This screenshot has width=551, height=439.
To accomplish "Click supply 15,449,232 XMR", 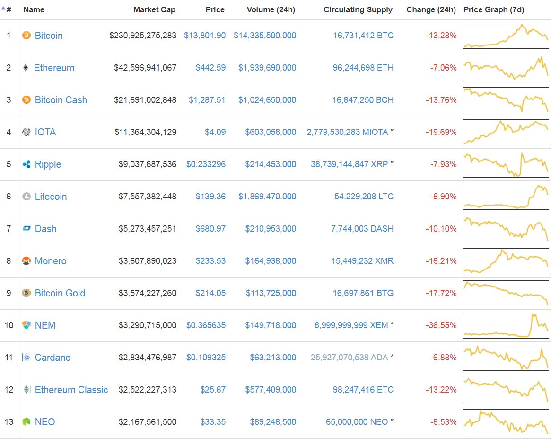I will (x=362, y=260).
